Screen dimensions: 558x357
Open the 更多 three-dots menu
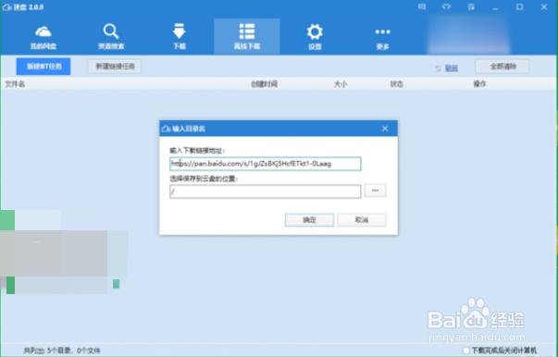[382, 38]
